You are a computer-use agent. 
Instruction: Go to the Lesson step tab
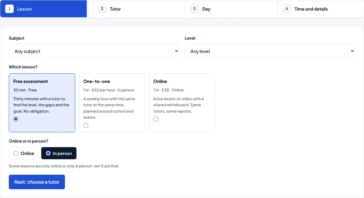click(x=44, y=9)
